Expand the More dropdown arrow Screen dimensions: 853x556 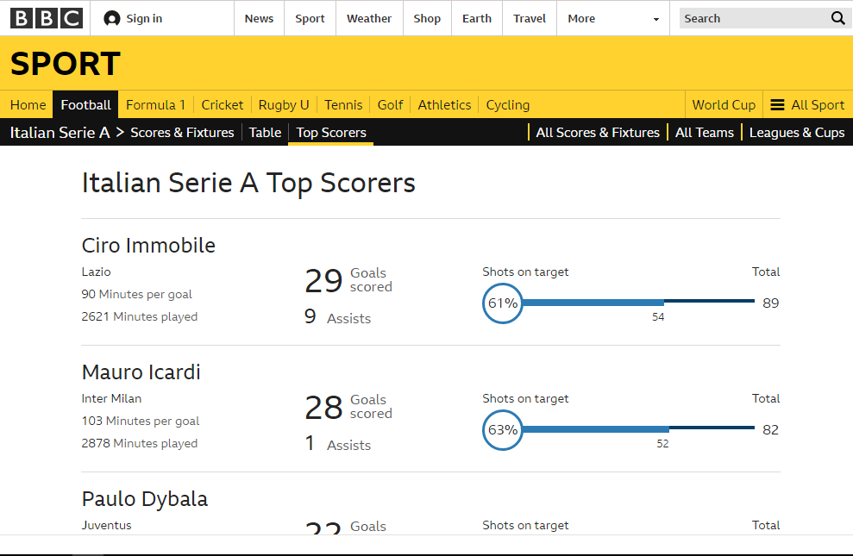(x=655, y=19)
